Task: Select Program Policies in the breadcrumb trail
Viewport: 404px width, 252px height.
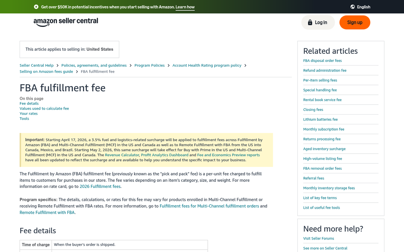Action: click(149, 65)
